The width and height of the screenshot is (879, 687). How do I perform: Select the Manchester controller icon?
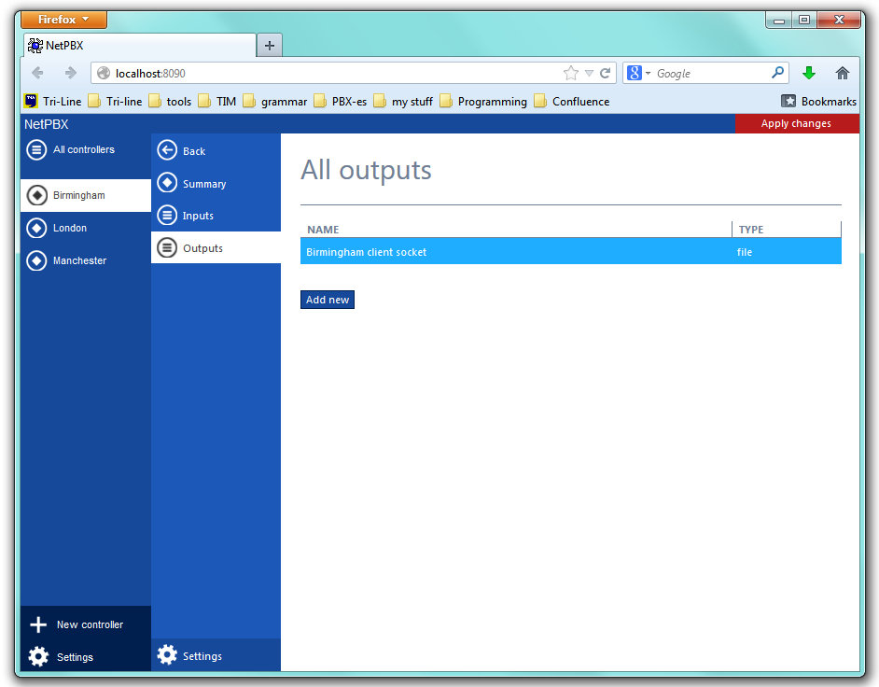[x=36, y=260]
